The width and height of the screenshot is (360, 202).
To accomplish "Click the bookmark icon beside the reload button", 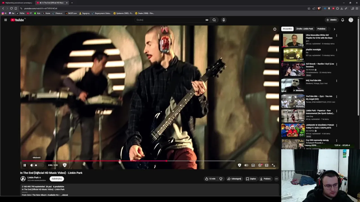I will pos(16,8).
